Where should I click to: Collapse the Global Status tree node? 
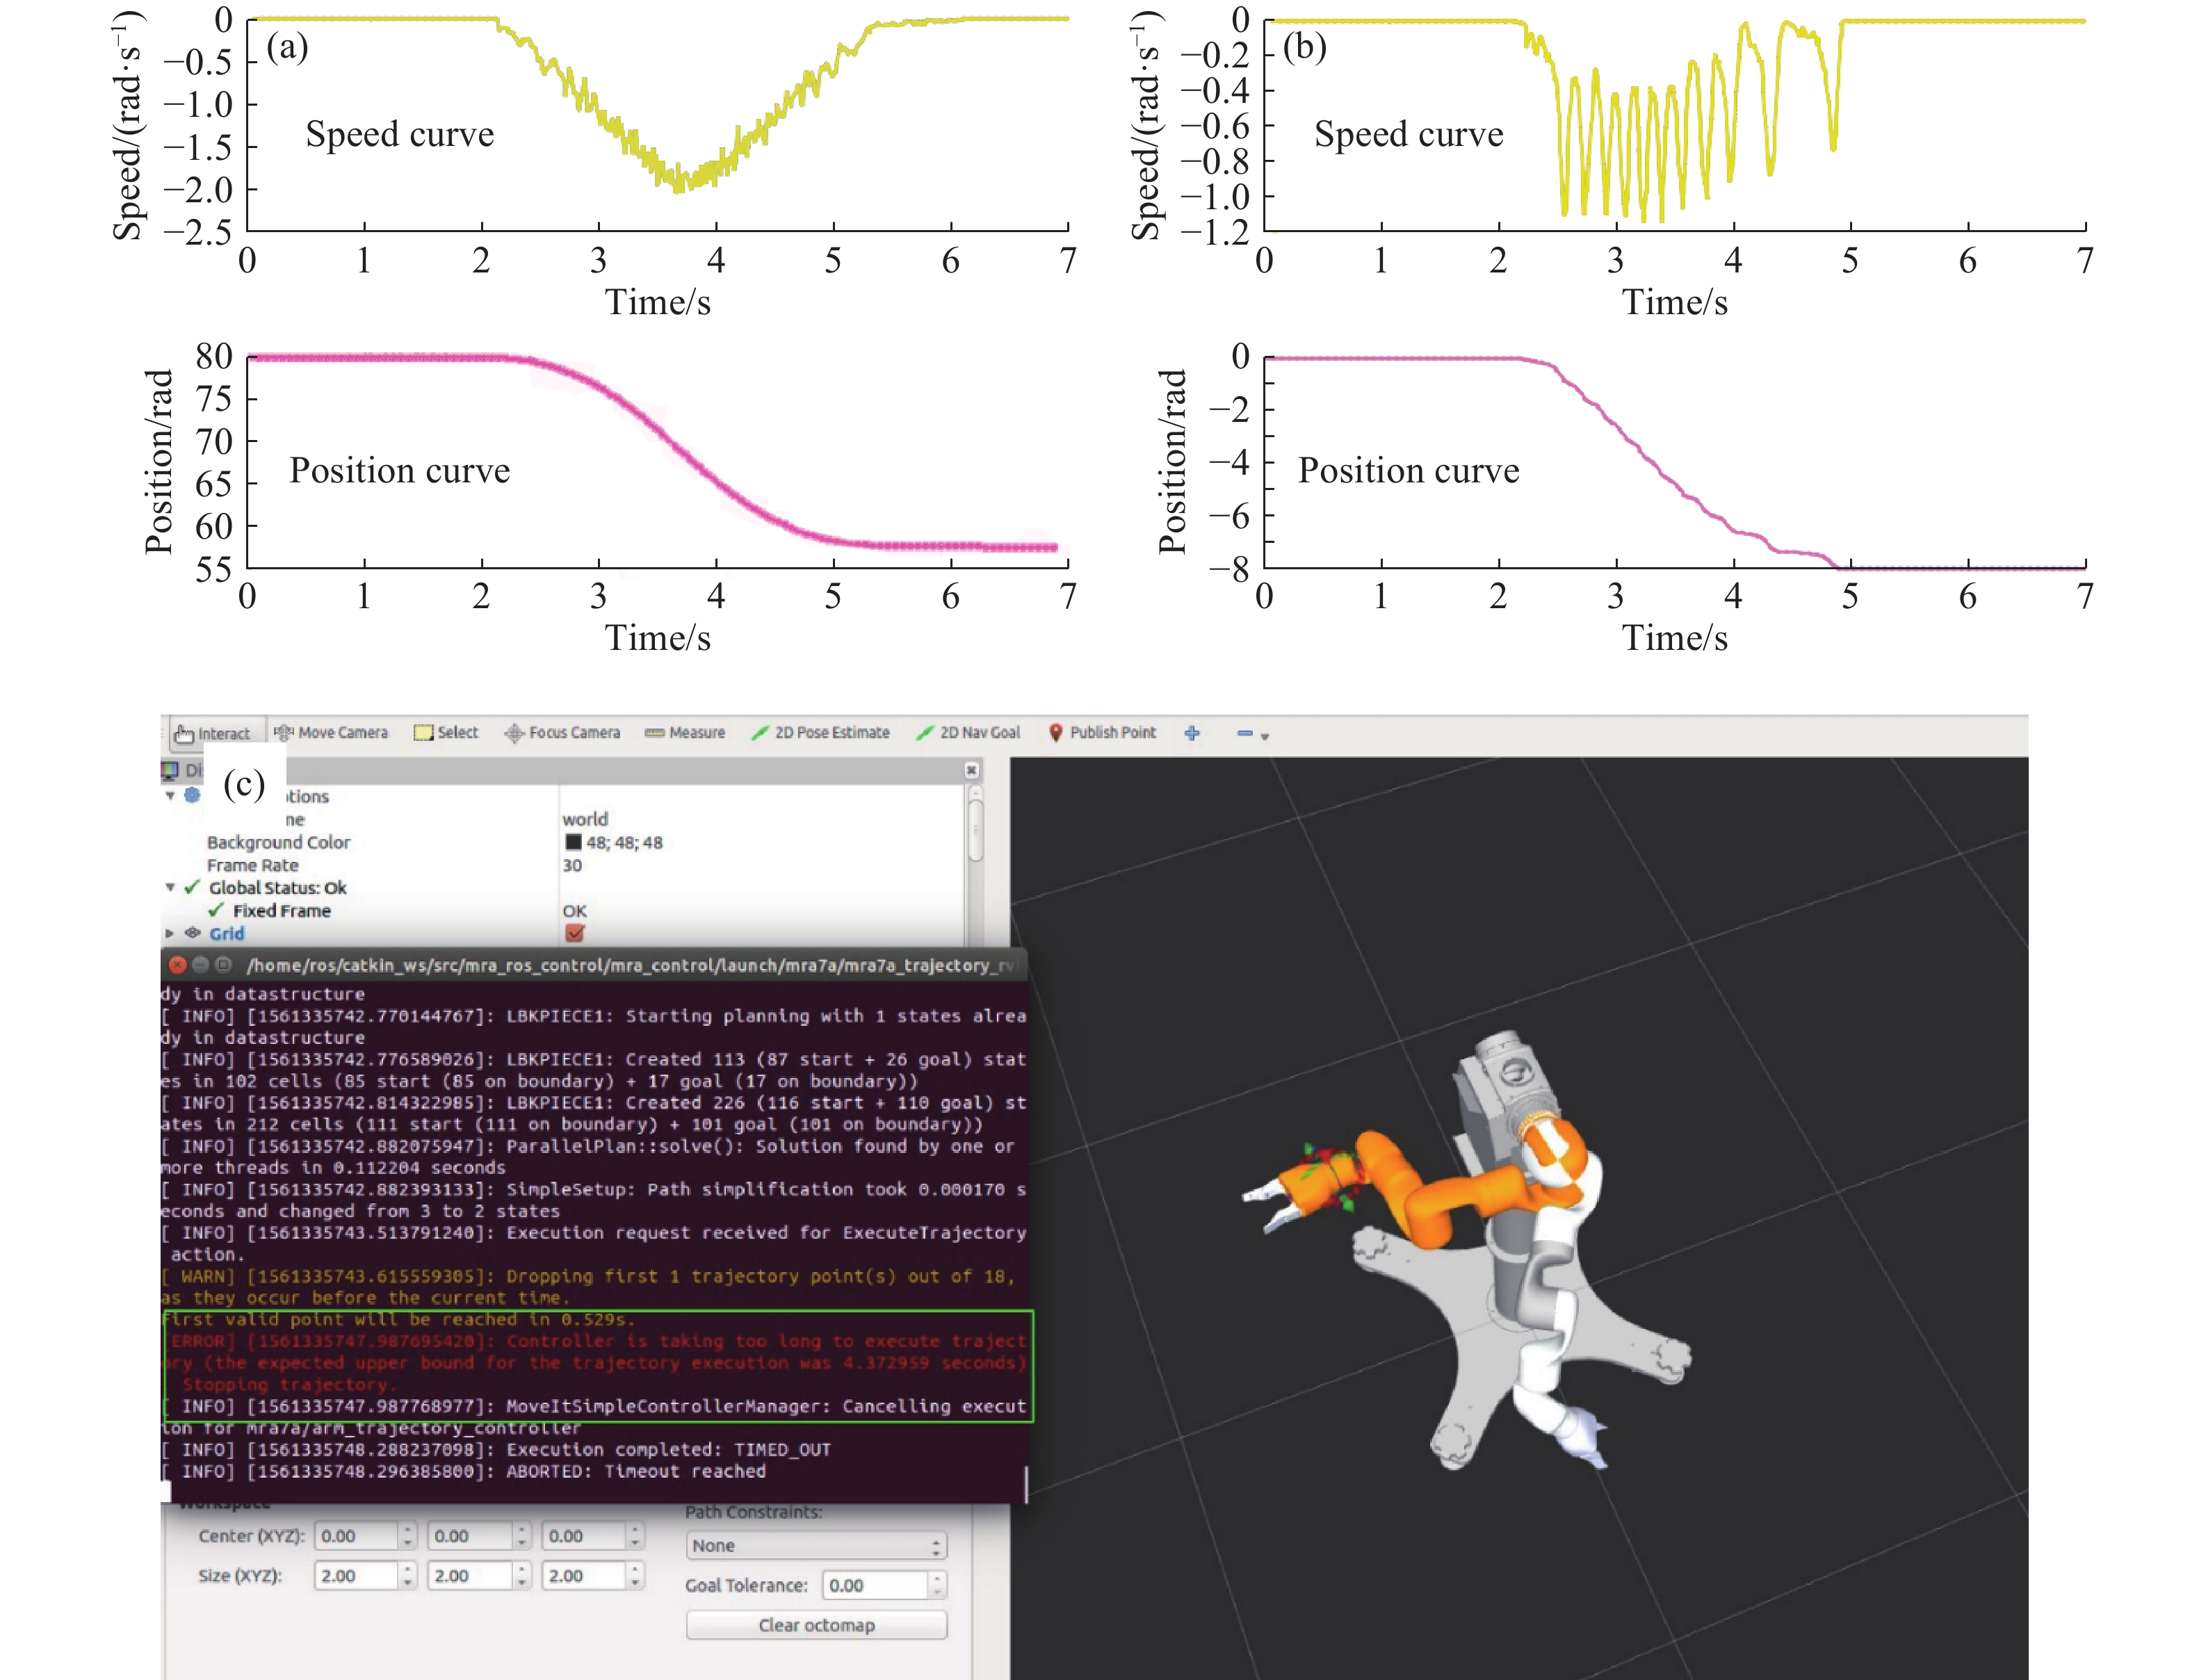(x=170, y=887)
